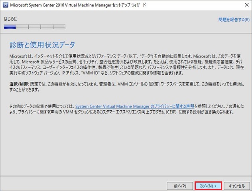Viewport: 252px width, 191px height.
Task: Click the third progress bar segment
Action: 35,27
